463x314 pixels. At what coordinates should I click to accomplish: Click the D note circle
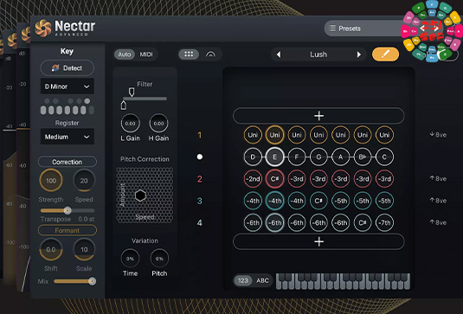pos(253,157)
